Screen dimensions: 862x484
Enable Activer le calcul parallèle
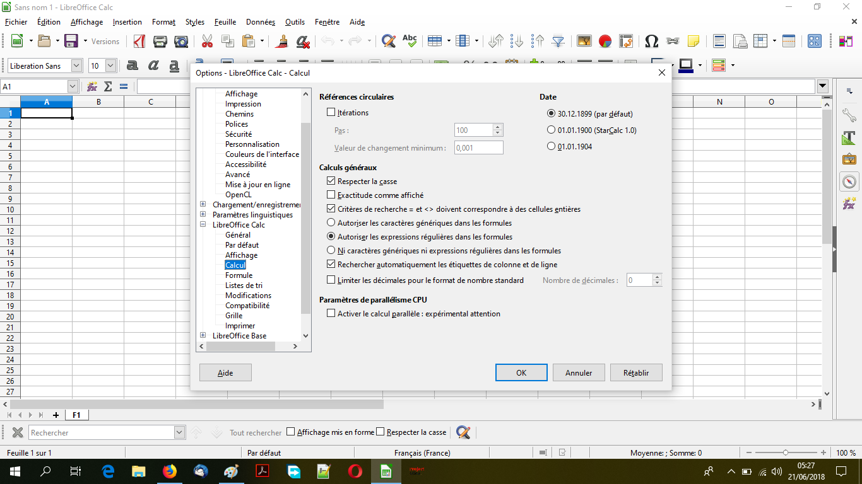pyautogui.click(x=331, y=313)
